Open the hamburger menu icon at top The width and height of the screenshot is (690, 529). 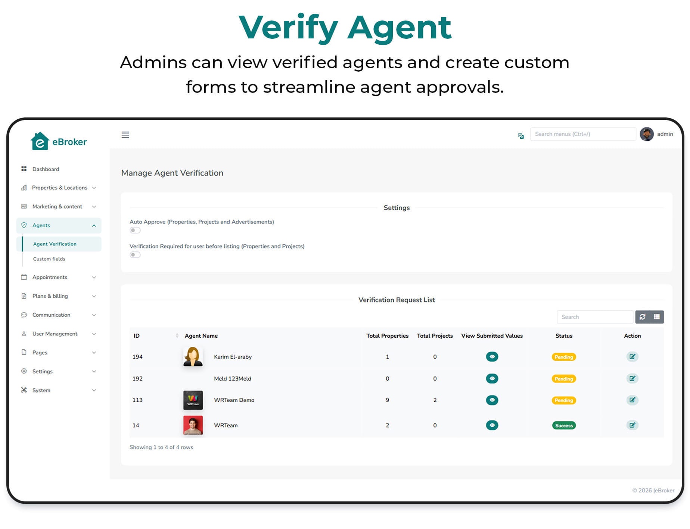125,135
